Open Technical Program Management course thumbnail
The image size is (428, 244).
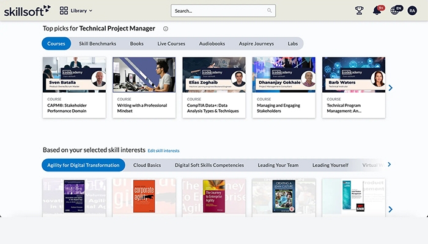(354, 75)
